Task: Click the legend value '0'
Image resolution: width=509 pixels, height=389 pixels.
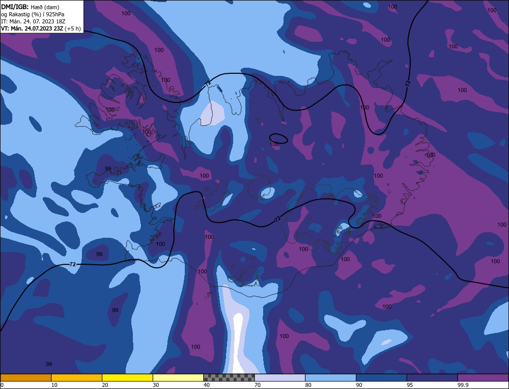Action: coord(2,385)
